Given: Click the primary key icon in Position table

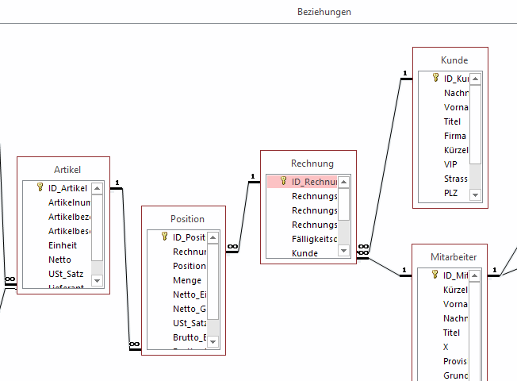Looking at the screenshot, I should point(165,237).
